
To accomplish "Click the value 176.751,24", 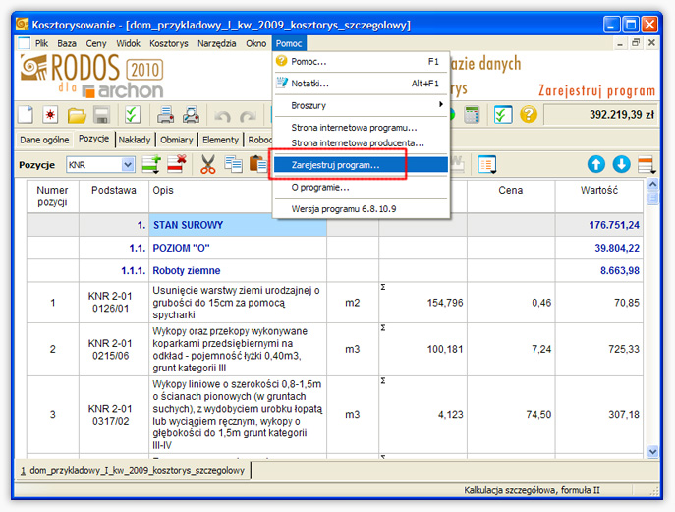I will pyautogui.click(x=614, y=225).
